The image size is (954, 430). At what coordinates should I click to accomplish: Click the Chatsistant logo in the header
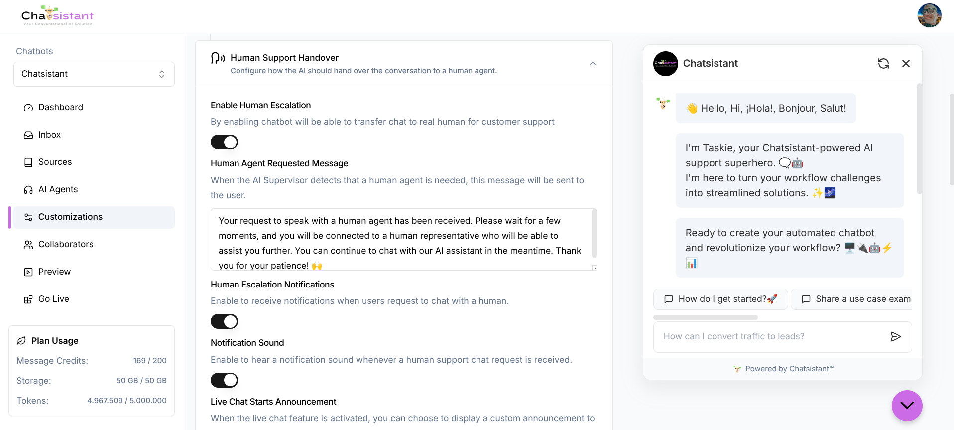[57, 16]
